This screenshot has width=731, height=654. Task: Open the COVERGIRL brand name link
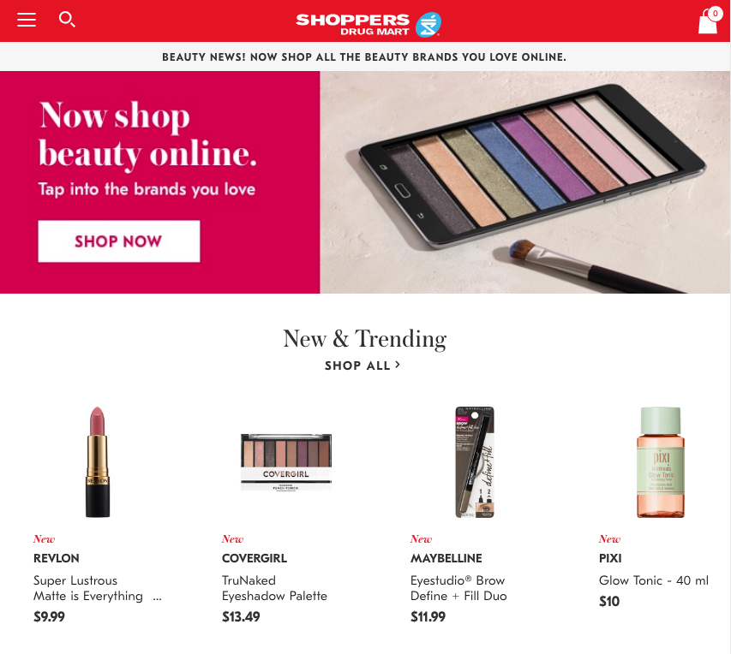pyautogui.click(x=255, y=558)
